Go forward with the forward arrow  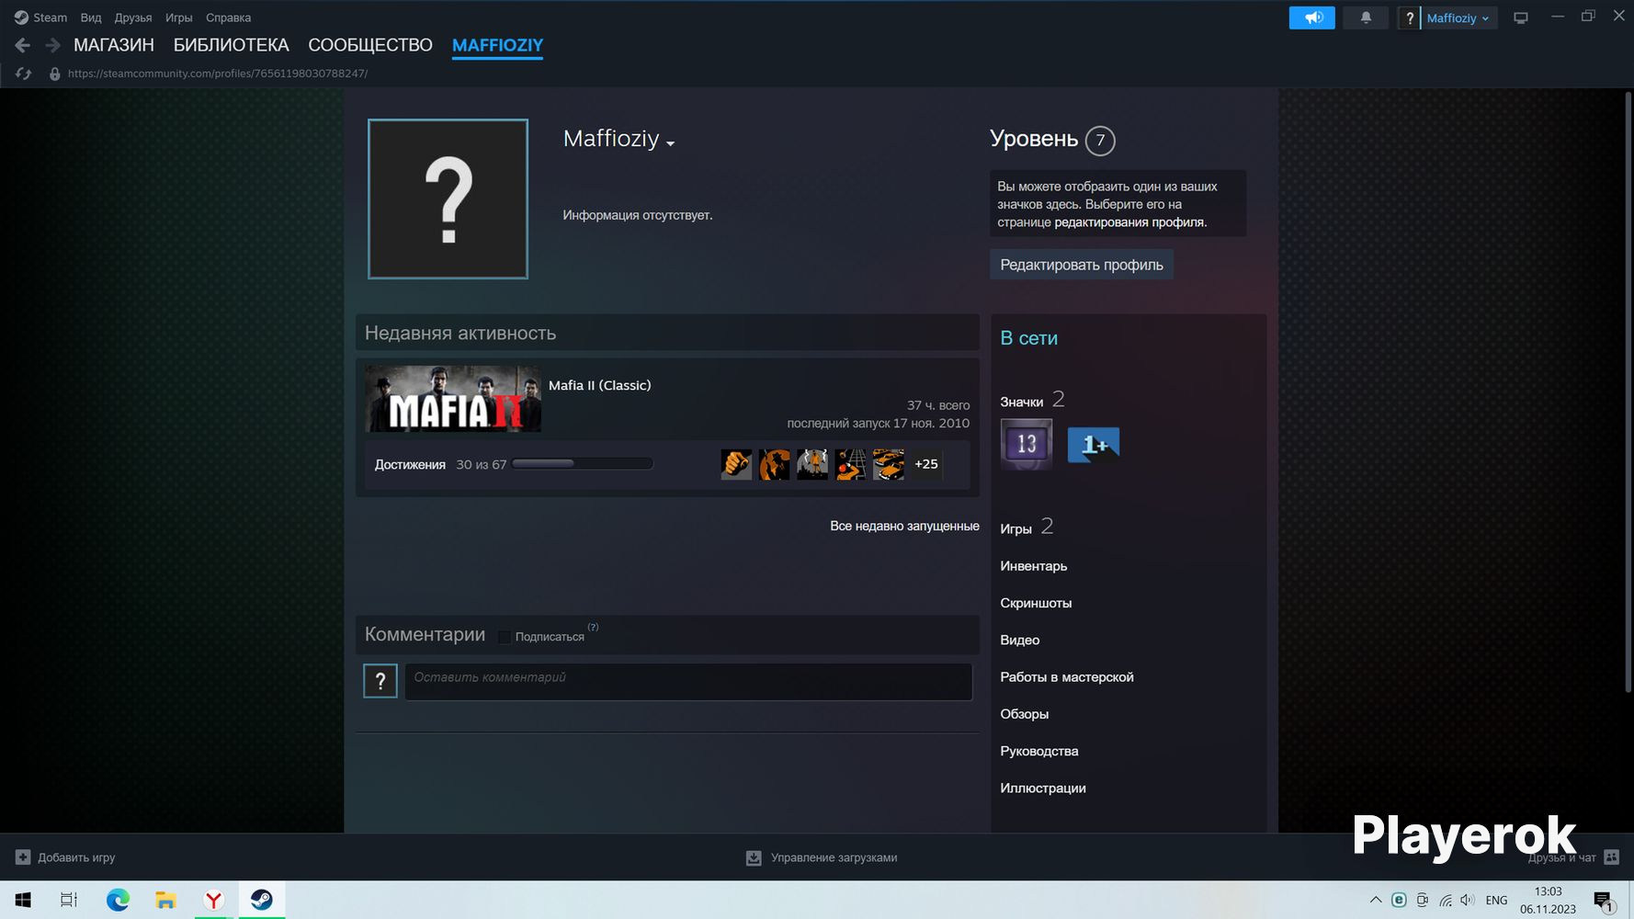pyautogui.click(x=52, y=45)
